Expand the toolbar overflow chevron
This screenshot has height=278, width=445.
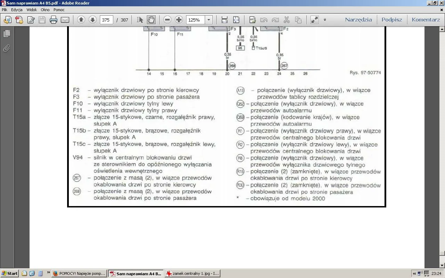tap(324, 20)
